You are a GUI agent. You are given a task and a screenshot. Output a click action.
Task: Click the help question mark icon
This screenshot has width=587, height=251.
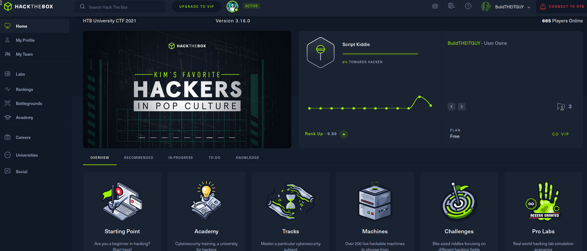click(x=468, y=6)
